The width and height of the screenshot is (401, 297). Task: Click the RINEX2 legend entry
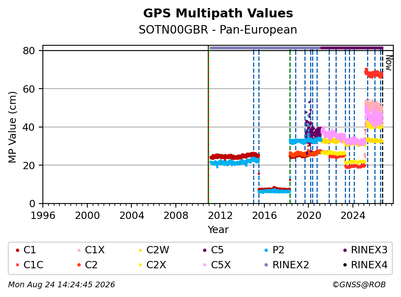287,265
